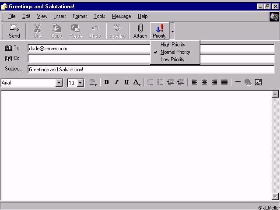Click the scroll up arrow of message body
This screenshot has height=210, width=280.
click(x=275, y=94)
